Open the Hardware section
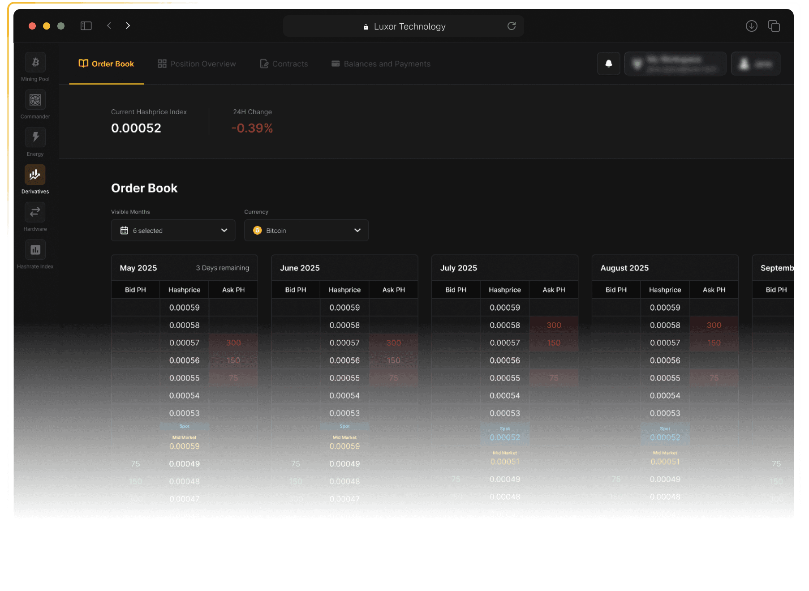 [35, 212]
